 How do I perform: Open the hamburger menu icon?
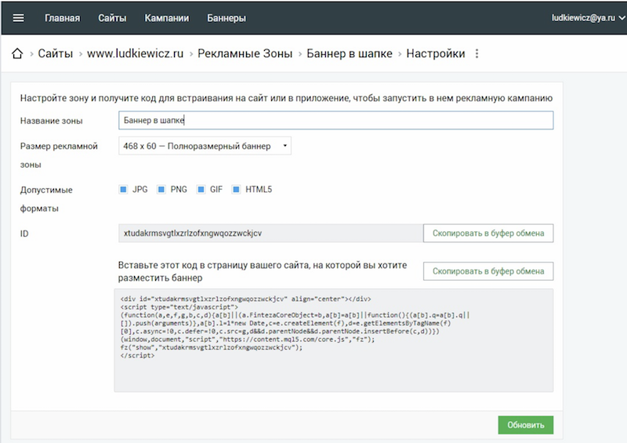click(18, 18)
